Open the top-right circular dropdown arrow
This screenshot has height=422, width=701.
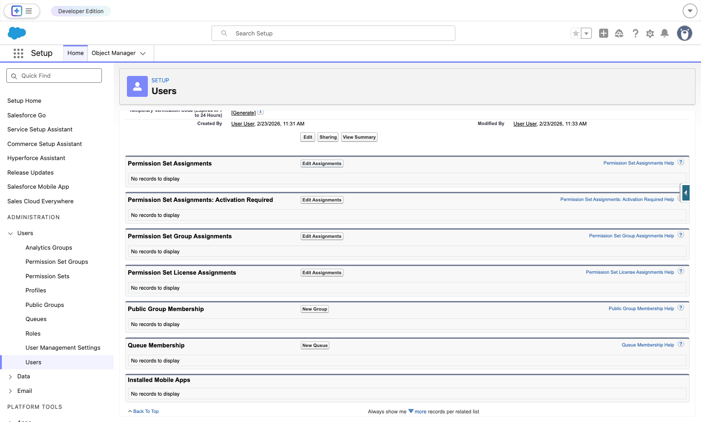pos(690,11)
